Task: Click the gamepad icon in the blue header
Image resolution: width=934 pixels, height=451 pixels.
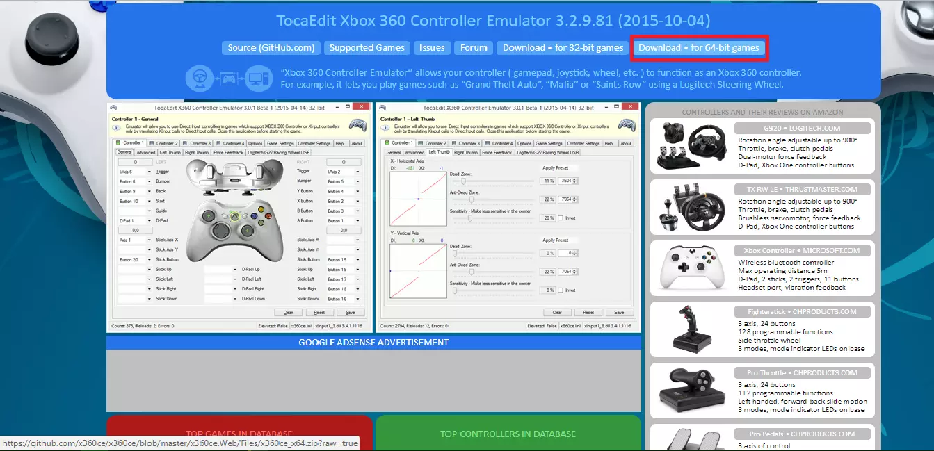Action: coord(228,77)
